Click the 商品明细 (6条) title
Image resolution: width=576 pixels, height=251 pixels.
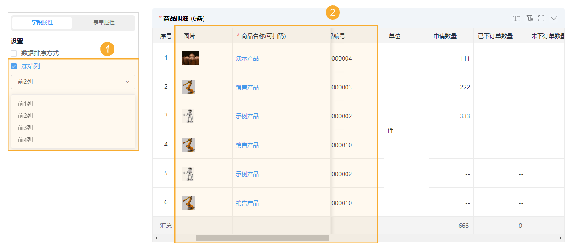(x=184, y=19)
